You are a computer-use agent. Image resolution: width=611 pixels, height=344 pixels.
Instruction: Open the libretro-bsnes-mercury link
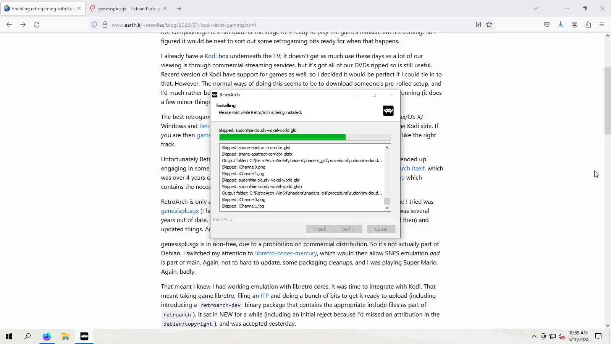tap(286, 253)
